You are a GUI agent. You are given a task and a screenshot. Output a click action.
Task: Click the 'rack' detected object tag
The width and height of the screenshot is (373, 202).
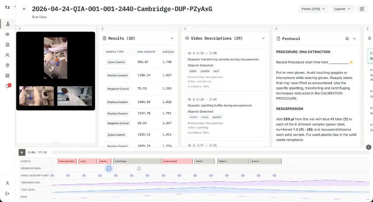216,71
